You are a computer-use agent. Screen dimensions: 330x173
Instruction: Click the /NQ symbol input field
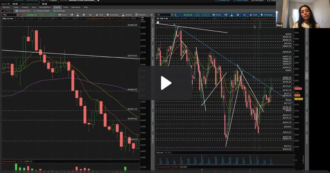[9, 15]
